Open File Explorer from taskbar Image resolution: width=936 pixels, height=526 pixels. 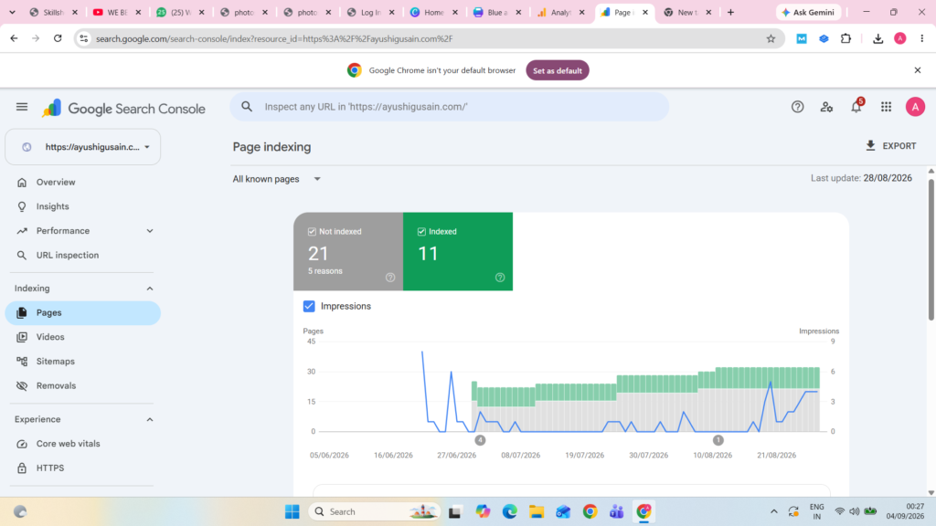536,511
